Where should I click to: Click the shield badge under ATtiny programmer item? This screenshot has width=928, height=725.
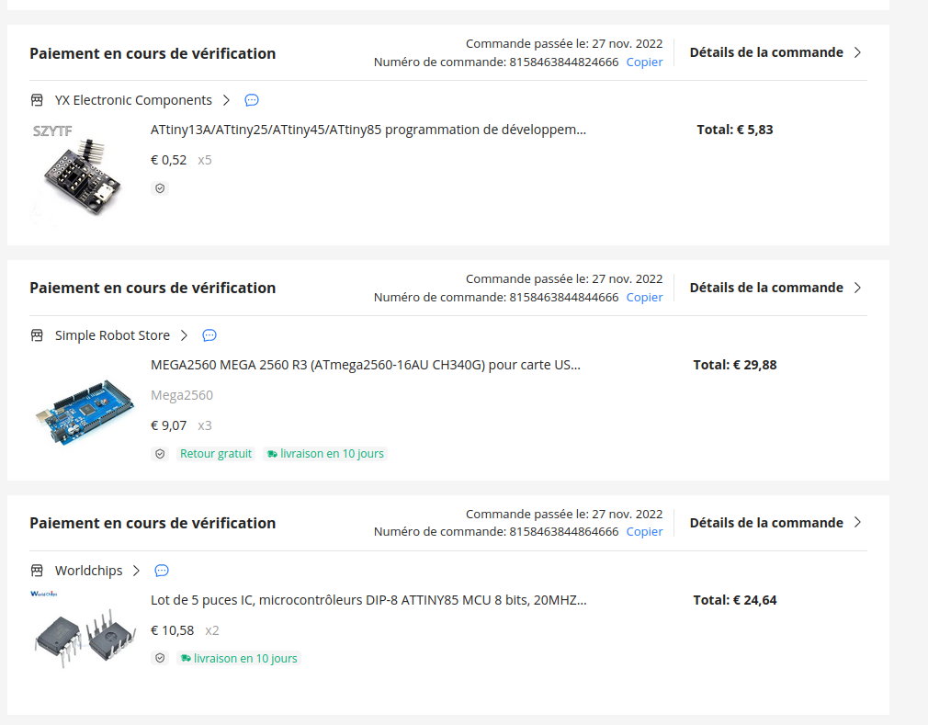160,188
